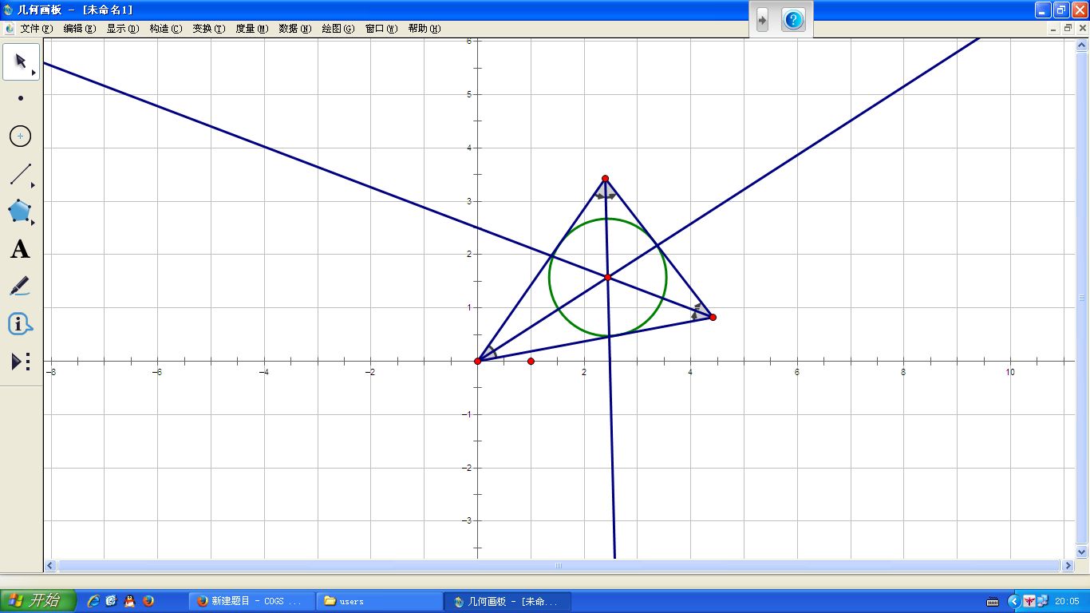Open the 绘图 (Graph) menu

[x=338, y=29]
